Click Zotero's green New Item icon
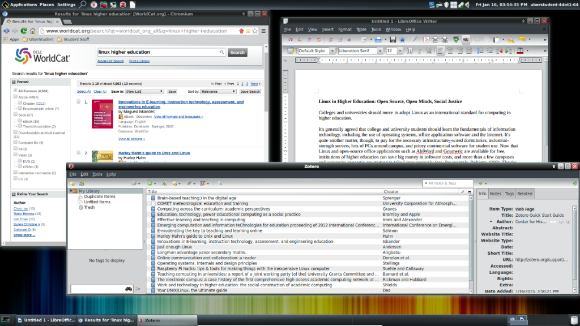 (150, 183)
